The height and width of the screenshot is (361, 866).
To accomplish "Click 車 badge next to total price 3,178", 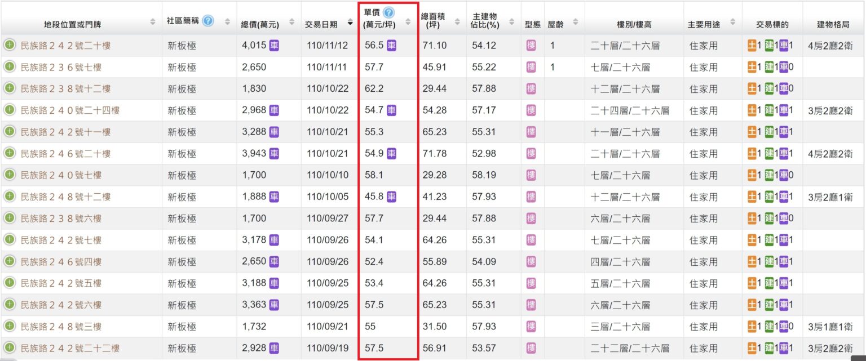I will tap(274, 240).
